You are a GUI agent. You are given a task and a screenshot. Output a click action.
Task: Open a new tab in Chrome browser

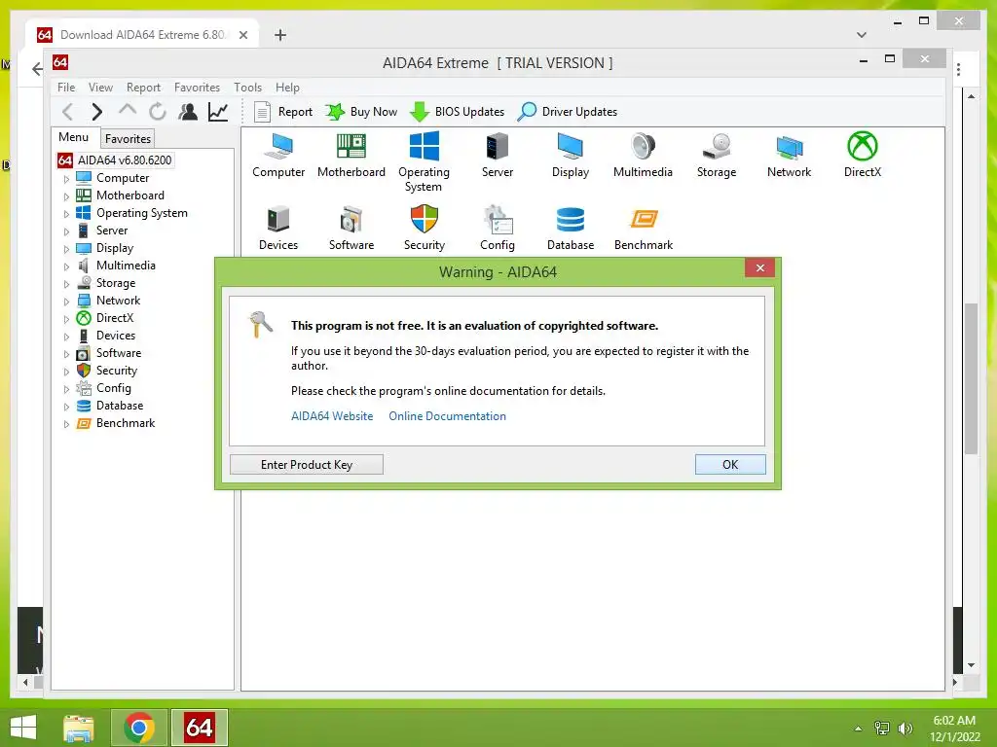click(x=280, y=35)
